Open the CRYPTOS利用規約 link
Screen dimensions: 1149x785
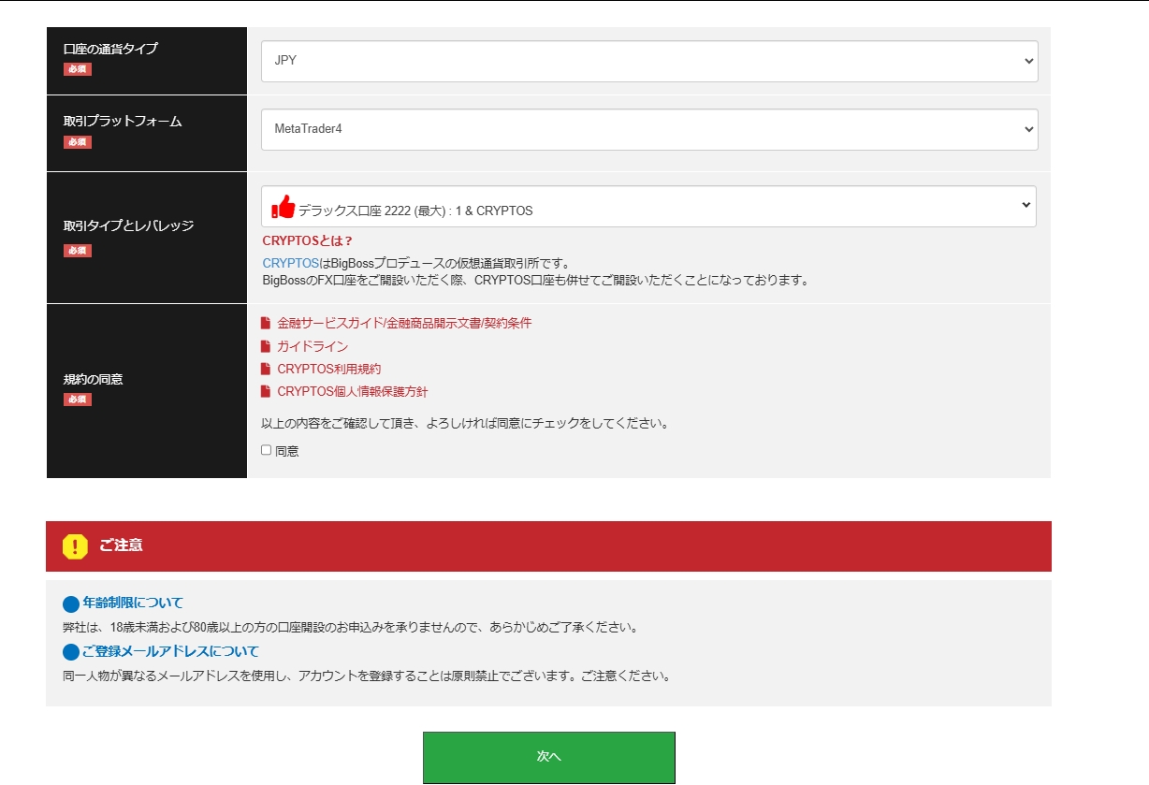point(329,369)
